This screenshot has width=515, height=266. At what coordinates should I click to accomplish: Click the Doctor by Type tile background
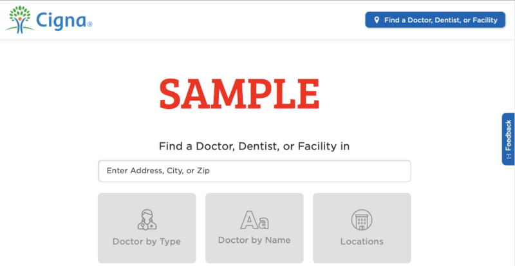147,228
